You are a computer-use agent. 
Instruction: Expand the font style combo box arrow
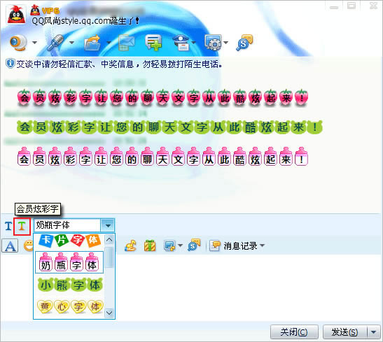click(x=108, y=225)
